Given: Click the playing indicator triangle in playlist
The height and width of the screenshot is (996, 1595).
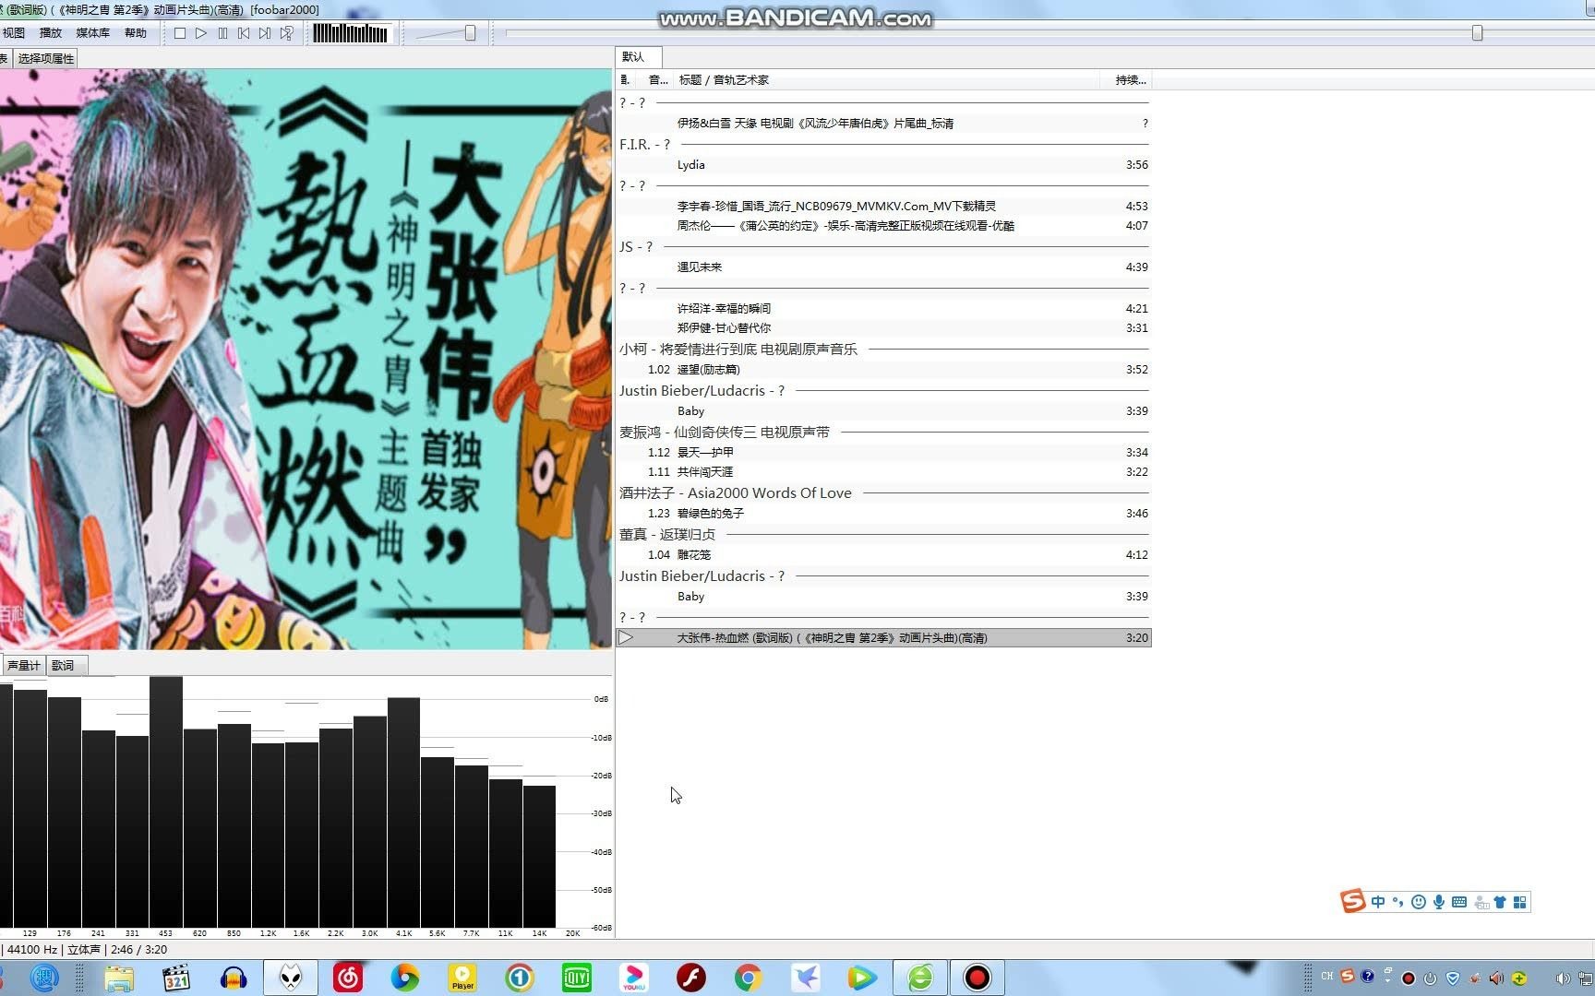Looking at the screenshot, I should pos(626,638).
